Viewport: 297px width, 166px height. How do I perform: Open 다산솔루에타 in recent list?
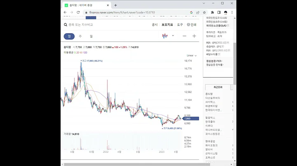coord(213,98)
